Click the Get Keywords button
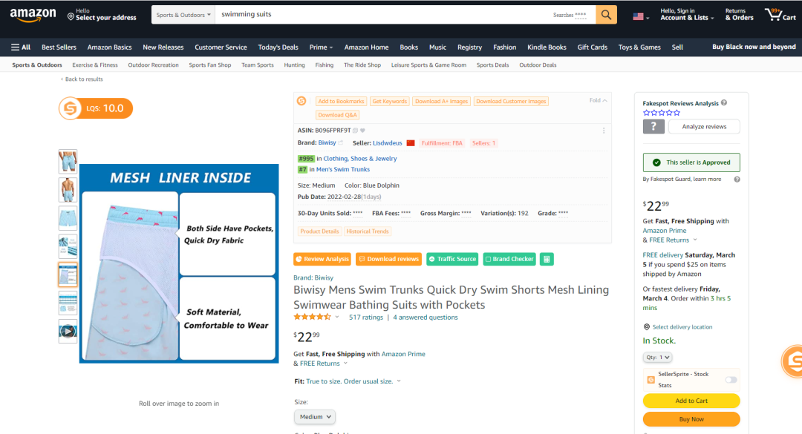This screenshot has height=434, width=802. click(390, 101)
